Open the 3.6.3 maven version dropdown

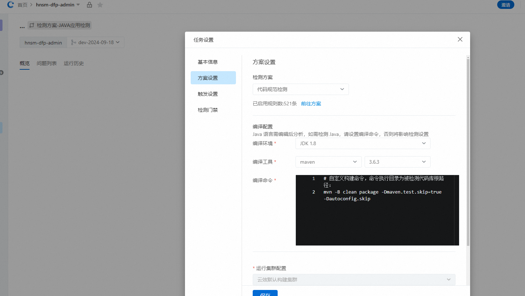(397, 162)
